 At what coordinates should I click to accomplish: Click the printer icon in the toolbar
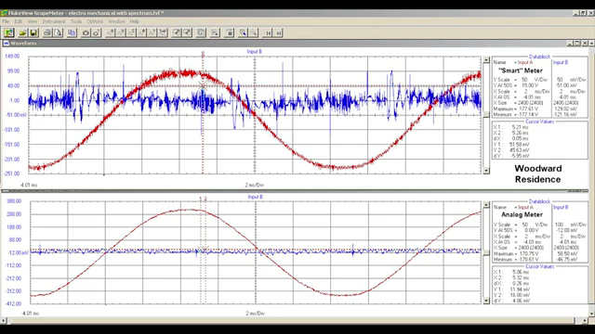click(47, 33)
